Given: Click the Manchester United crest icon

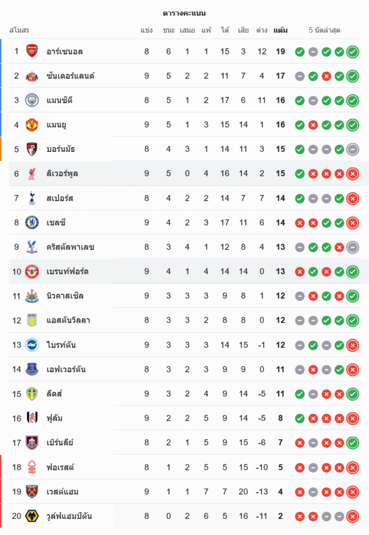Looking at the screenshot, I should point(32,125).
